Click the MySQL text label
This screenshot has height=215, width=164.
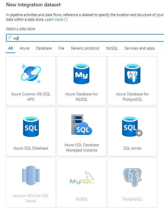(81, 199)
